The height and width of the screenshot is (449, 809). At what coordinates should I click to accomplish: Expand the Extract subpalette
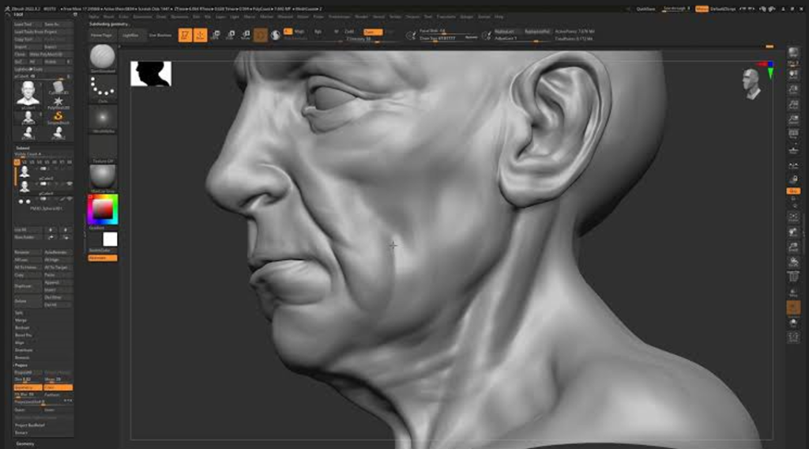21,432
